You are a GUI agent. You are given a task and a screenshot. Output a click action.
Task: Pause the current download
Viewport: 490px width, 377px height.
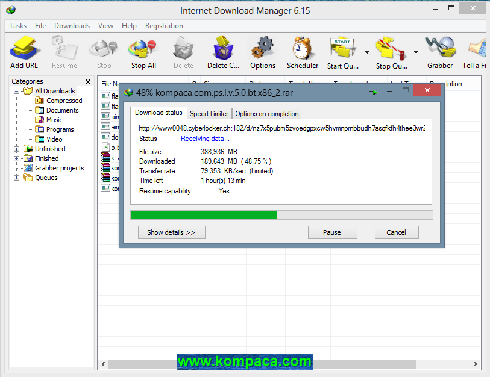(332, 232)
